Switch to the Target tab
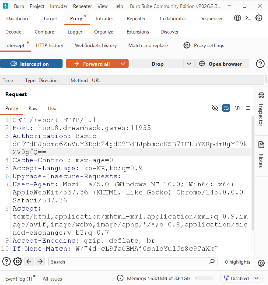 click(x=50, y=18)
